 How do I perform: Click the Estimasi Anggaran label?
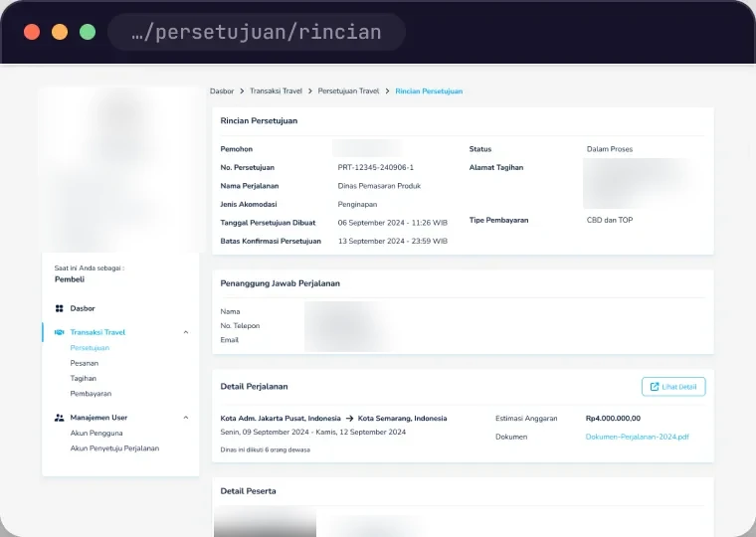point(526,419)
